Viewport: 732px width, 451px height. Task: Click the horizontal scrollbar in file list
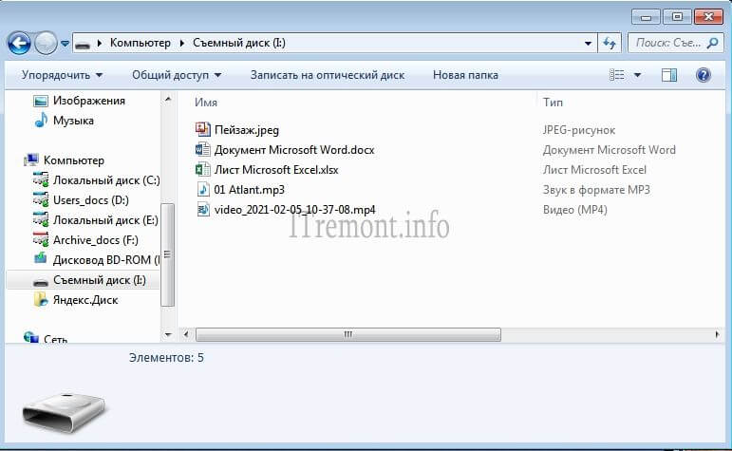tap(347, 334)
